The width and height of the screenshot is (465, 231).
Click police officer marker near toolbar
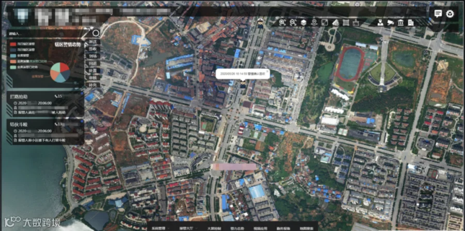[x=260, y=23]
